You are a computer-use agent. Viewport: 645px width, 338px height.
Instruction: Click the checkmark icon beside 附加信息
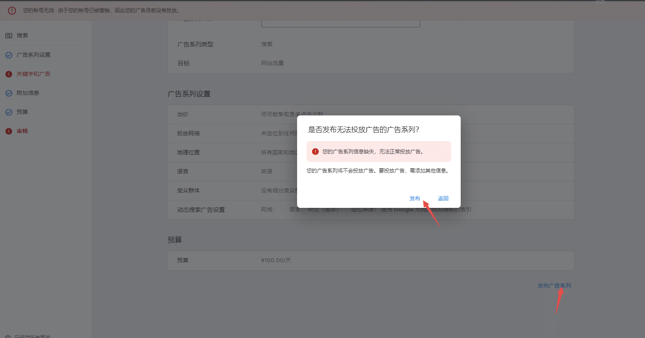tap(9, 93)
